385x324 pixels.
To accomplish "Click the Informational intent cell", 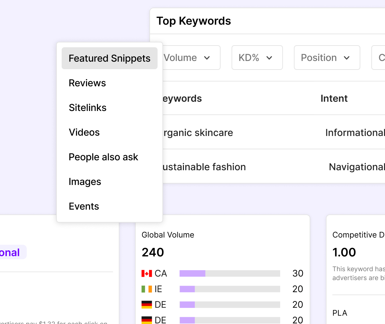I will [355, 133].
